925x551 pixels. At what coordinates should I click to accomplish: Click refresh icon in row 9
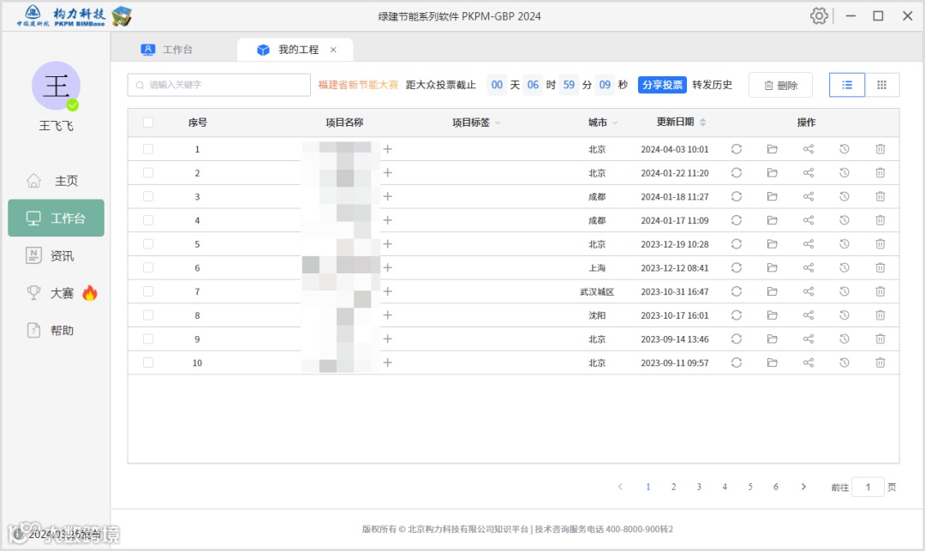click(x=737, y=338)
